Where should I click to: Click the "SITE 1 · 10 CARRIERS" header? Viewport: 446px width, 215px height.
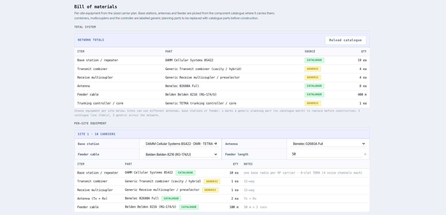point(96,134)
